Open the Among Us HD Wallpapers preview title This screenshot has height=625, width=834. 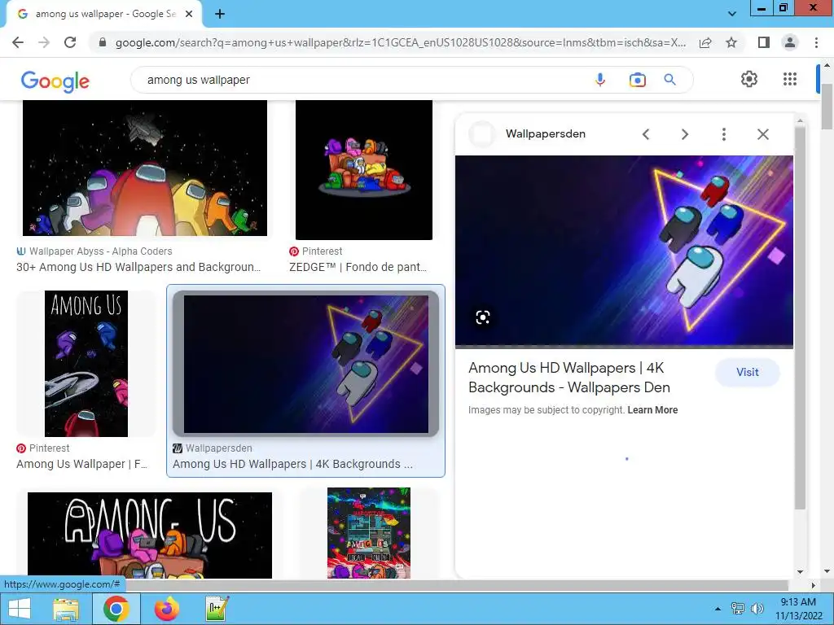[569, 378]
